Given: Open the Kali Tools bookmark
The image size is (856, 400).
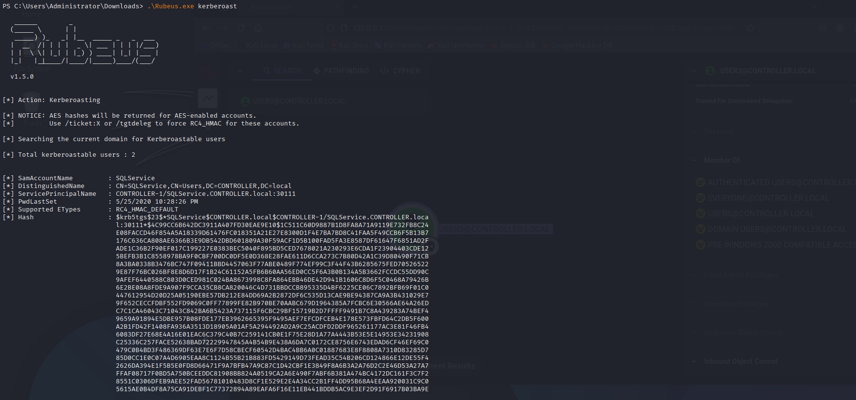Looking at the screenshot, I should pos(303,45).
